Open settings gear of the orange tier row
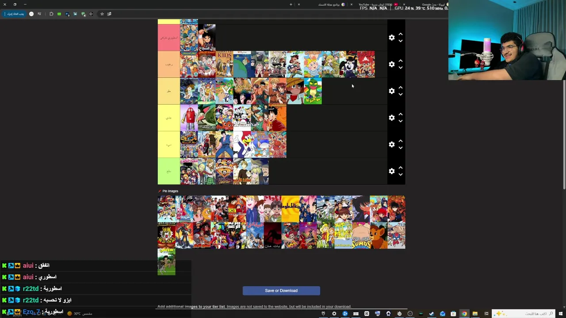The width and height of the screenshot is (566, 318). pyautogui.click(x=392, y=64)
